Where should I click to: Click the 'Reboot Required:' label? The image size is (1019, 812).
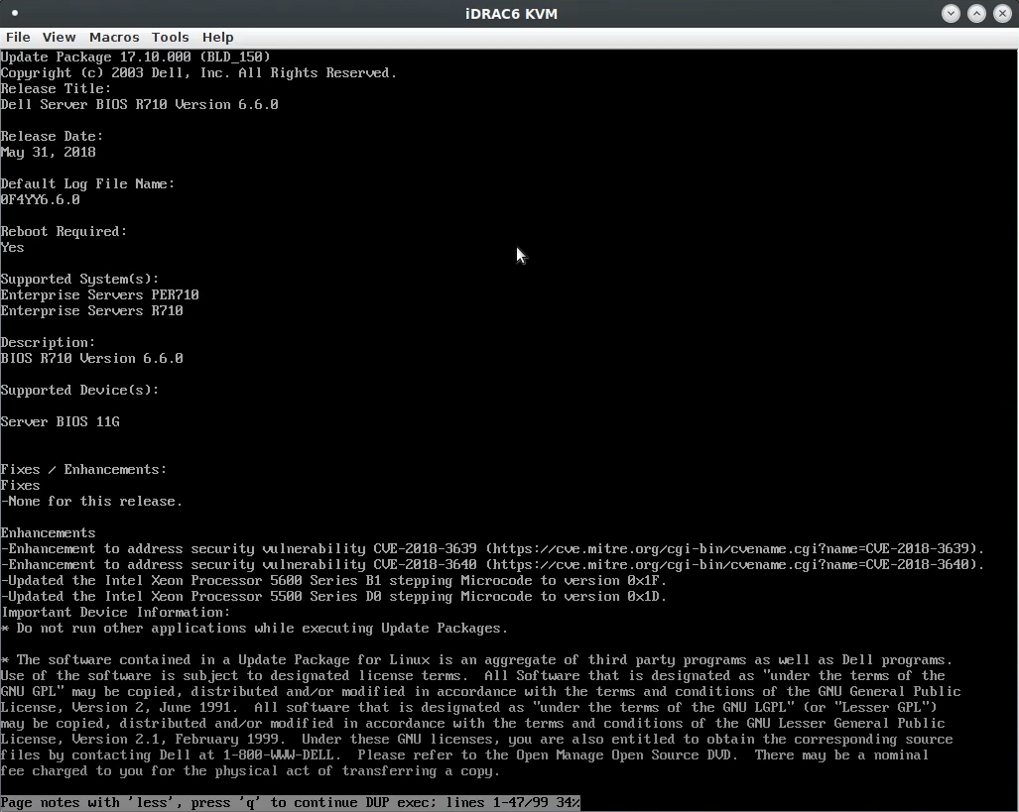[64, 231]
